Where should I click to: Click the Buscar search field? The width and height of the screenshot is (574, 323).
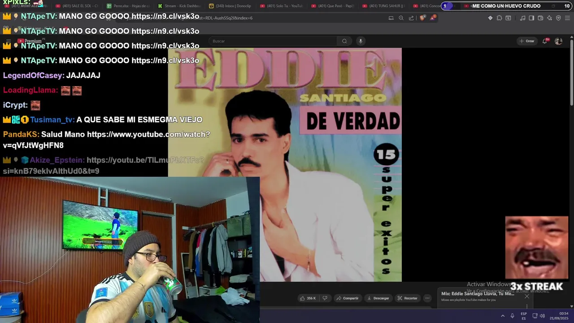[x=274, y=41]
